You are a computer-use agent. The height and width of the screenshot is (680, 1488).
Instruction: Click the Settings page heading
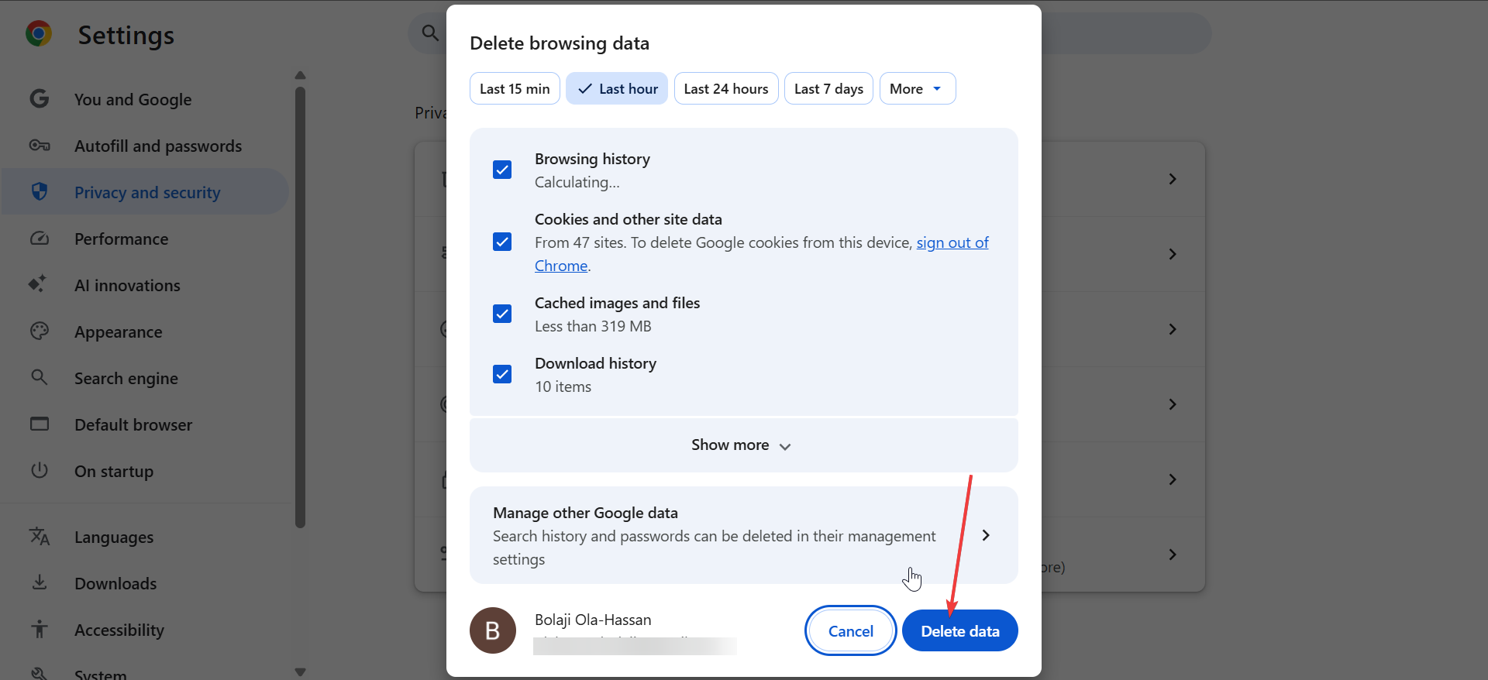coord(126,36)
